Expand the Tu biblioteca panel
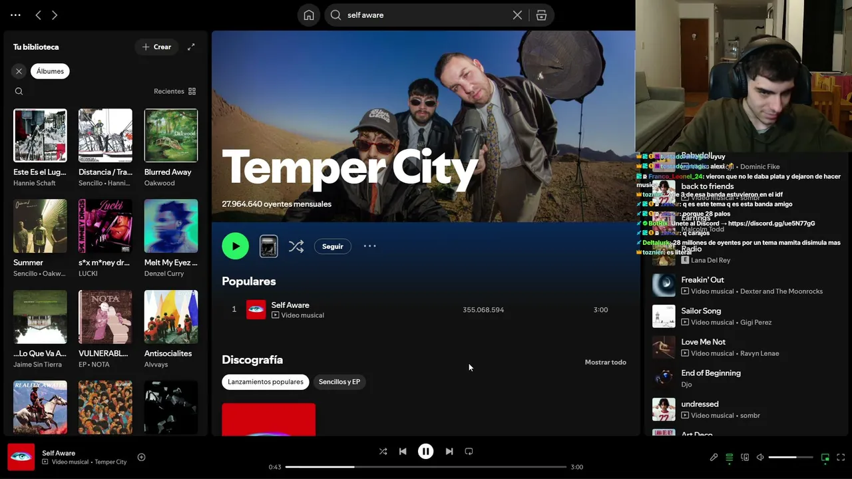Screen dimensions: 852x479 191,47
